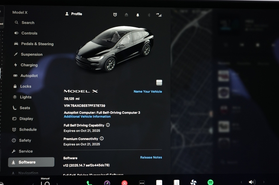Tap the software version v12 text
Image resolution: width=279 pixels, height=185 pixels.
point(86,165)
